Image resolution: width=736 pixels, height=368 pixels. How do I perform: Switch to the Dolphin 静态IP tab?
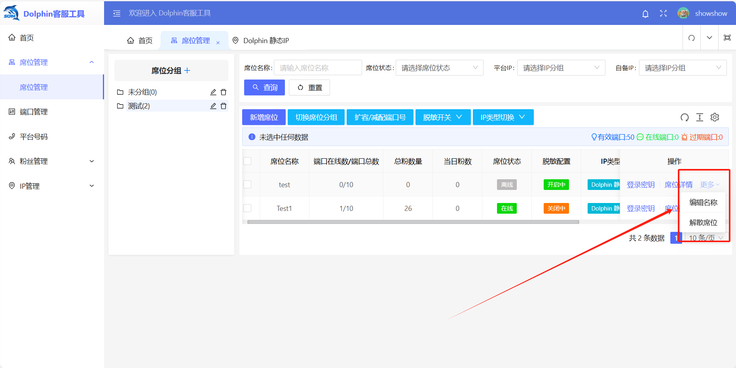tap(261, 40)
